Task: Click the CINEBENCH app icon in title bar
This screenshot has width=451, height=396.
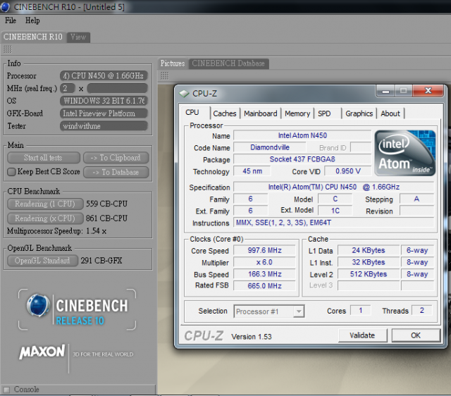Action: [x=5, y=7]
